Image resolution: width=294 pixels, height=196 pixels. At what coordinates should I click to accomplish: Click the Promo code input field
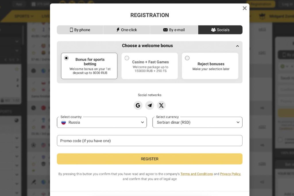[x=150, y=141]
